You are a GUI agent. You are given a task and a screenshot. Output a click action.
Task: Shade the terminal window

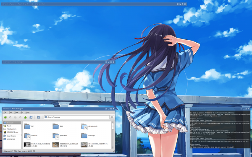point(241,109)
